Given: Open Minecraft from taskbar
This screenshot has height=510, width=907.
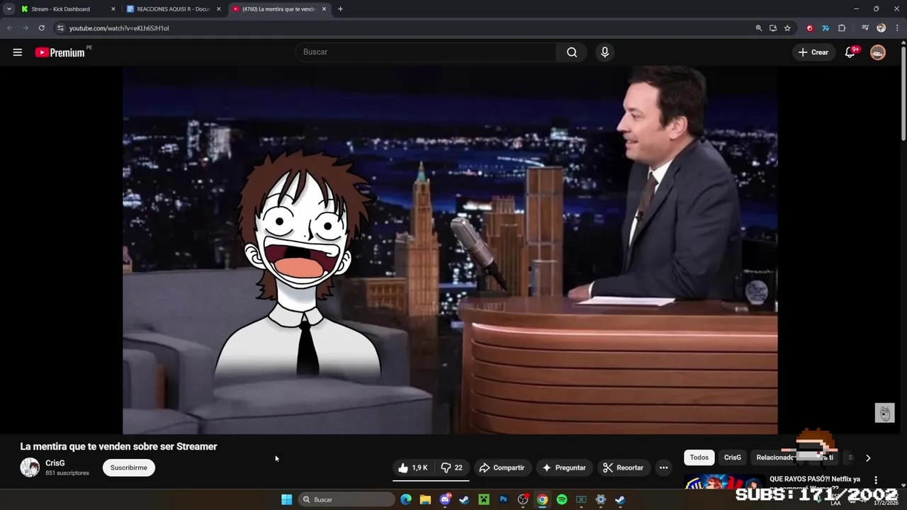Looking at the screenshot, I should (483, 499).
